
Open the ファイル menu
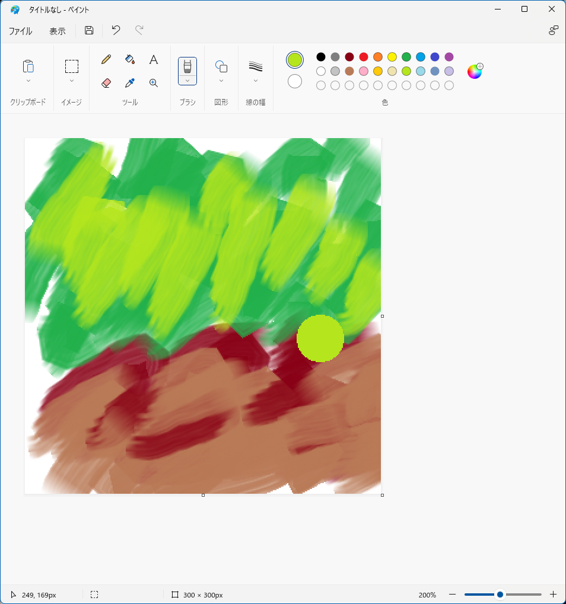coord(20,31)
